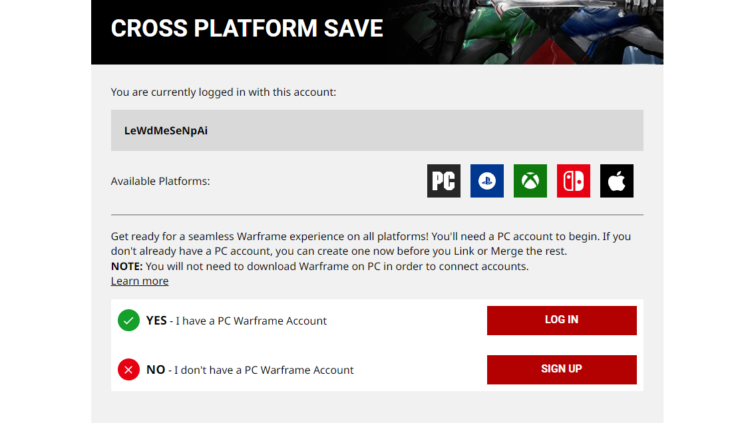Click the green checkmark next to YES

click(128, 321)
